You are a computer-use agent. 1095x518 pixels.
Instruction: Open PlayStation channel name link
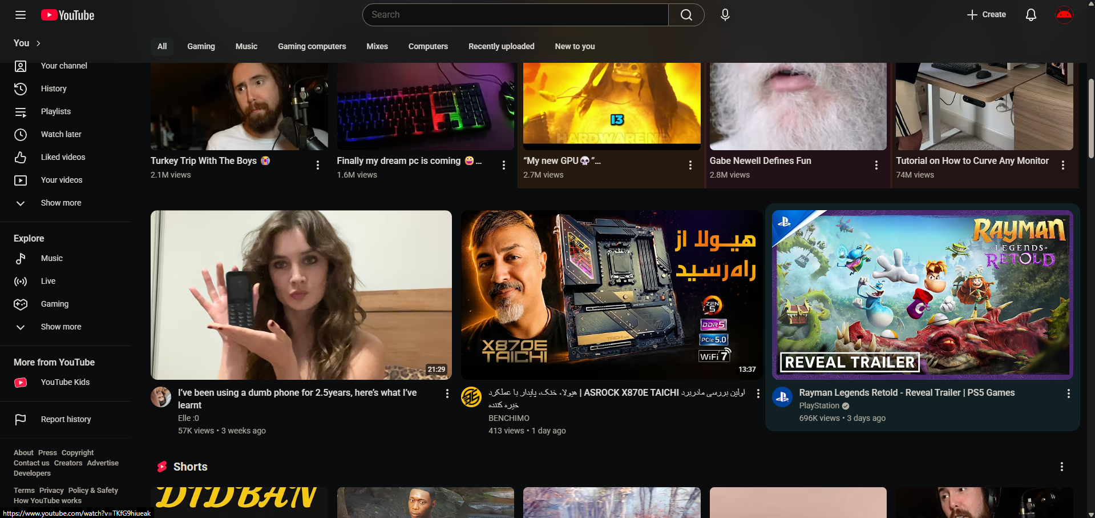(819, 405)
